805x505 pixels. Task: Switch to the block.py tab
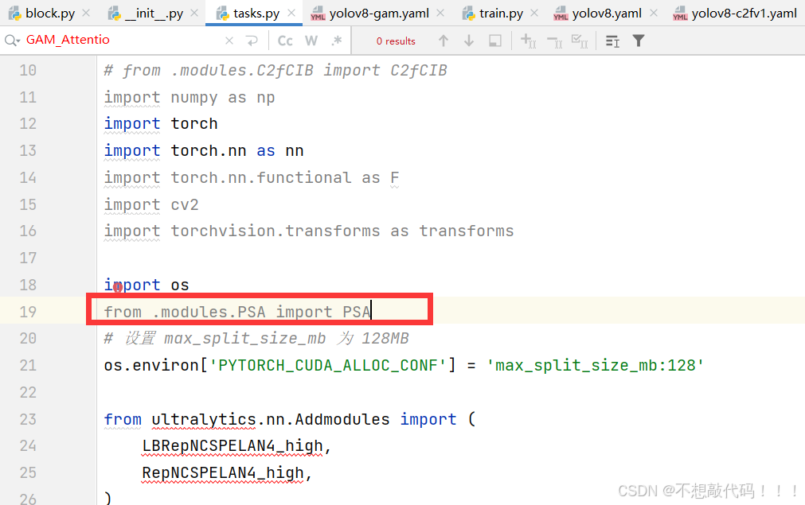49,14
